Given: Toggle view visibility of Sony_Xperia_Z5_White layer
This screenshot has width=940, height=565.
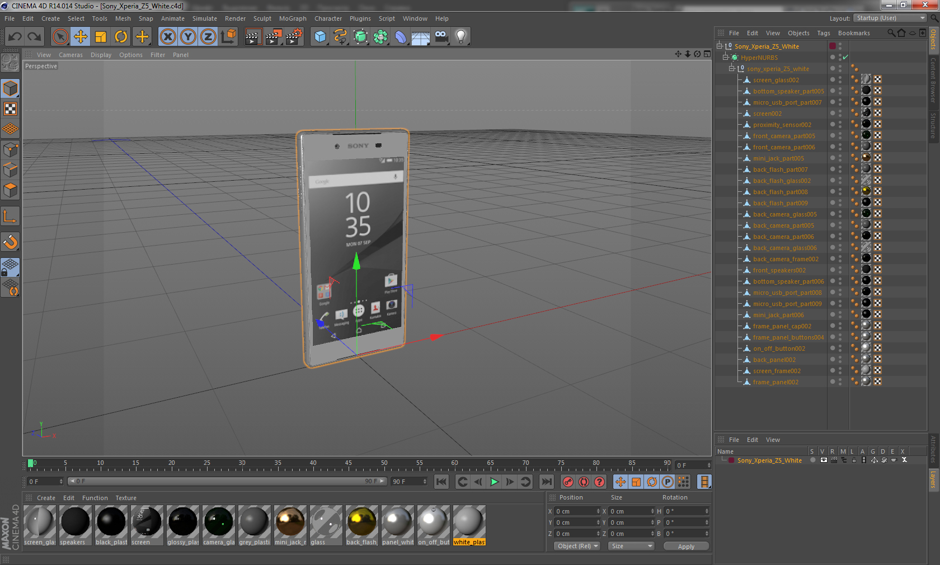Looking at the screenshot, I should [x=824, y=460].
